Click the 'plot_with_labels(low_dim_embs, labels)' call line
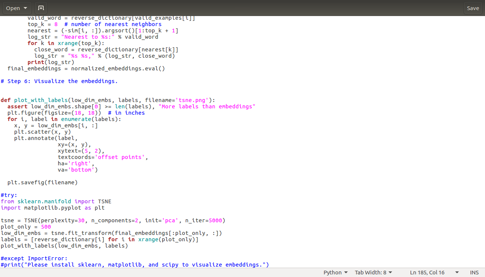Viewport: 485px width, 277px height. coord(64,246)
